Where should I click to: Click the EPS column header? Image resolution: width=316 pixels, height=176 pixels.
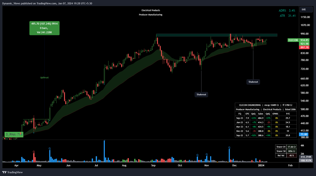(x=247, y=114)
